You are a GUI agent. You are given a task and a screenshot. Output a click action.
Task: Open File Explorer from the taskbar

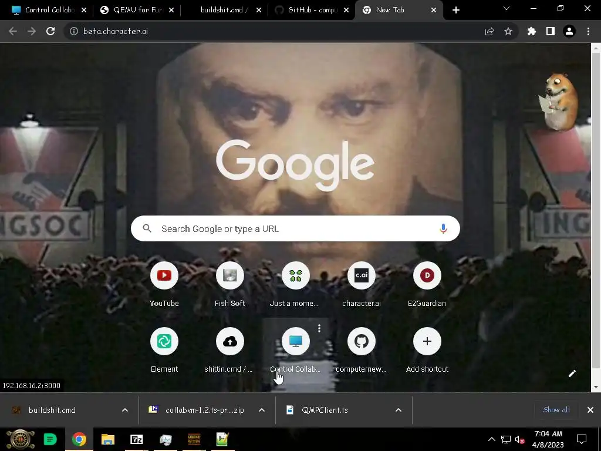(x=108, y=439)
